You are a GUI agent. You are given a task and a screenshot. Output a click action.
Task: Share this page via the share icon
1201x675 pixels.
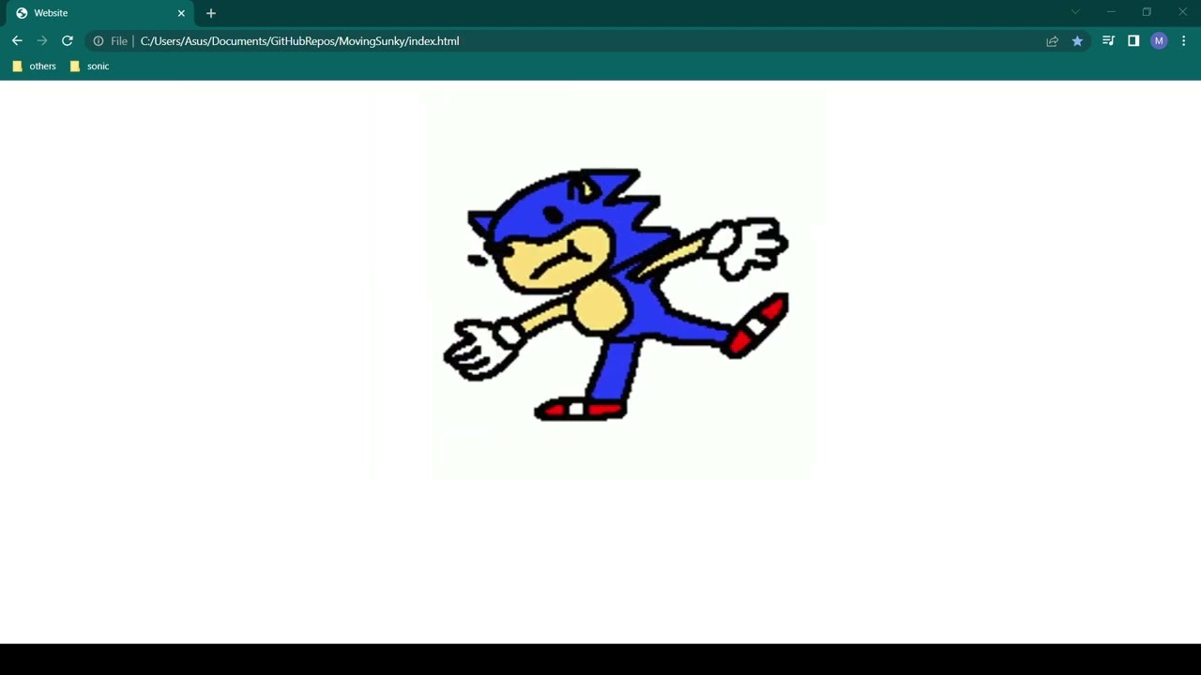[x=1052, y=41]
